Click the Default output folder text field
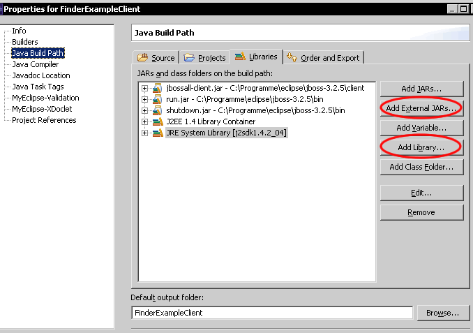This screenshot has height=333, width=473. (271, 313)
